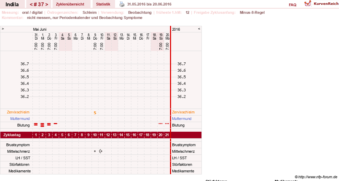Click the 31. Di date column header
Viewport: 339px width, 181px height.
pos(36,37)
